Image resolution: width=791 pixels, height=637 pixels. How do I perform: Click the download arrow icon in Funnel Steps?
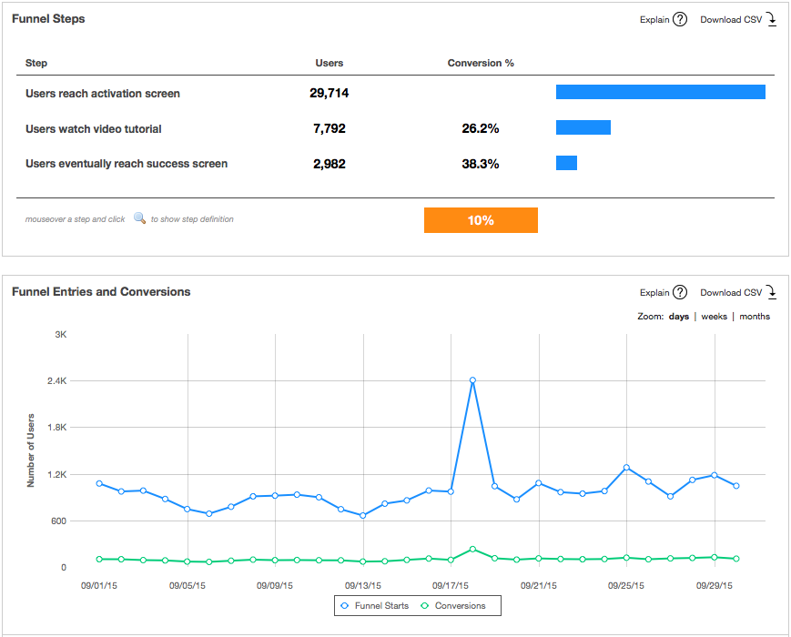point(771,20)
